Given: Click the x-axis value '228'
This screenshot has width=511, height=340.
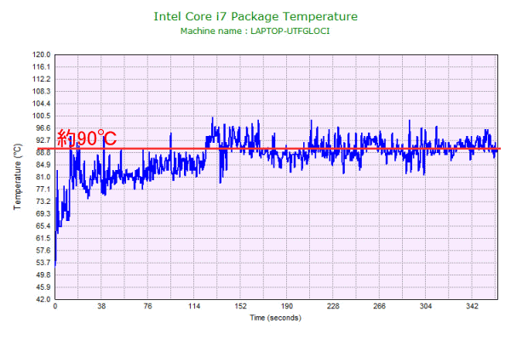Looking at the screenshot, I should click(333, 306).
